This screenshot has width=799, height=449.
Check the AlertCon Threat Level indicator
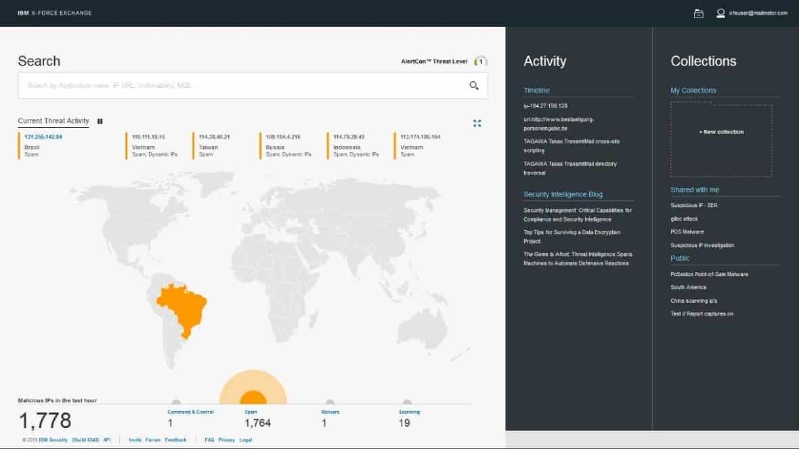pyautogui.click(x=479, y=61)
